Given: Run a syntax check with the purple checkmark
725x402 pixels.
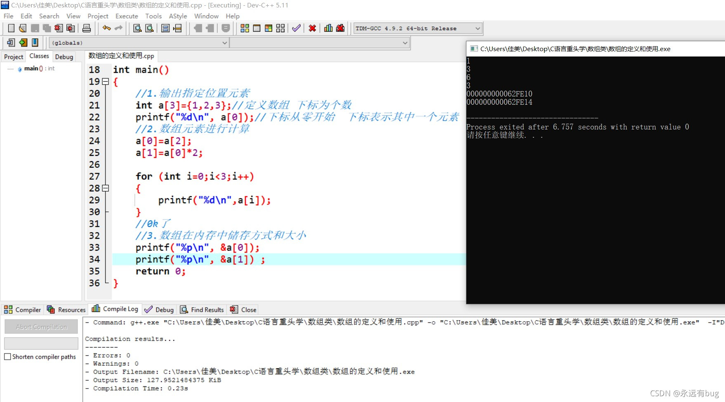Looking at the screenshot, I should [x=296, y=28].
